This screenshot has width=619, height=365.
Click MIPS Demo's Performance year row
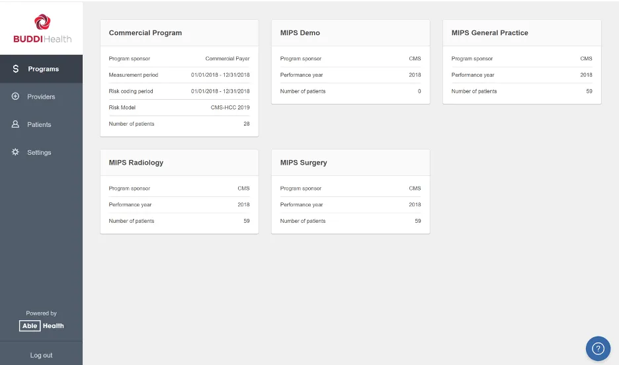351,75
